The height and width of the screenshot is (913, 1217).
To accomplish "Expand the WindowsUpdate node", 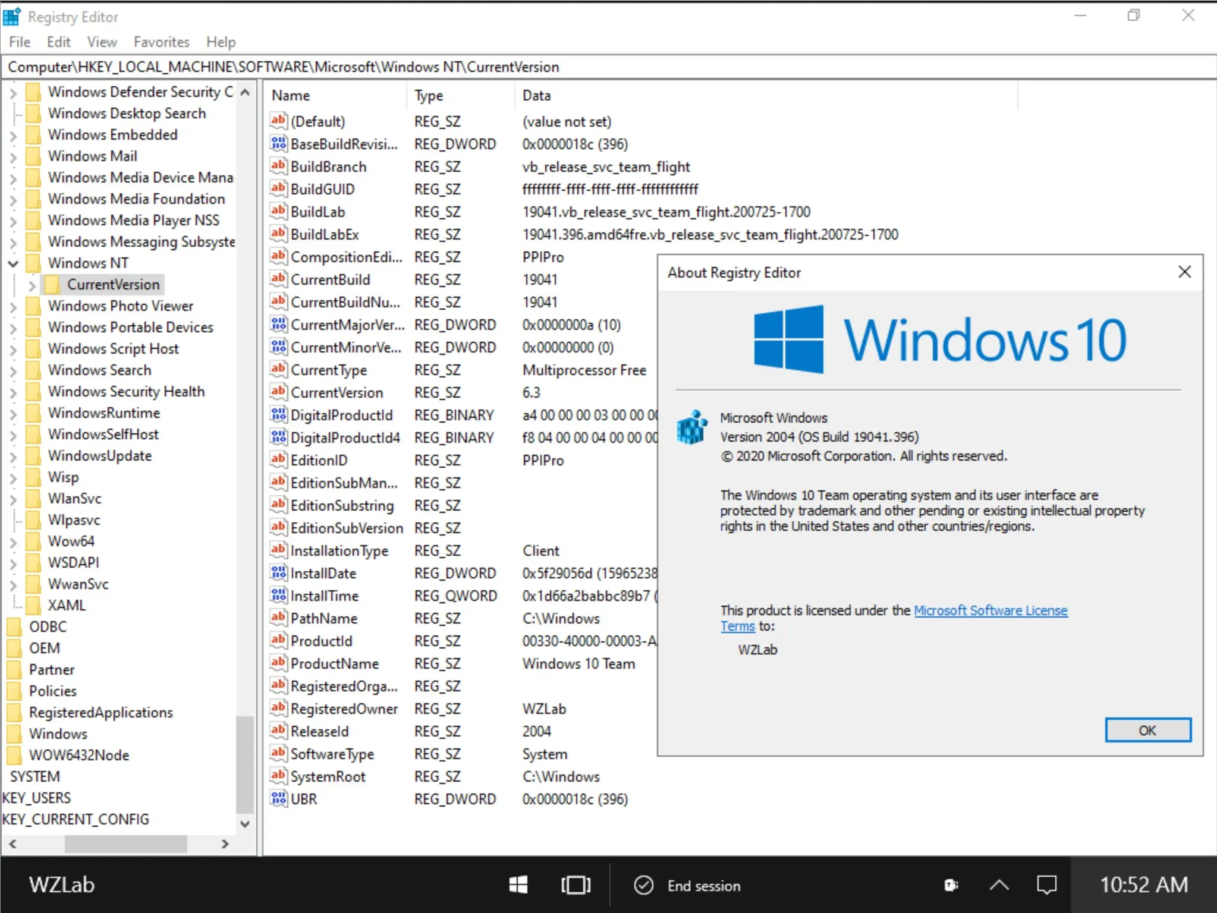I will click(13, 456).
